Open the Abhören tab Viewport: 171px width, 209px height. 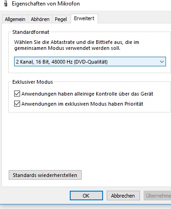tap(40, 19)
